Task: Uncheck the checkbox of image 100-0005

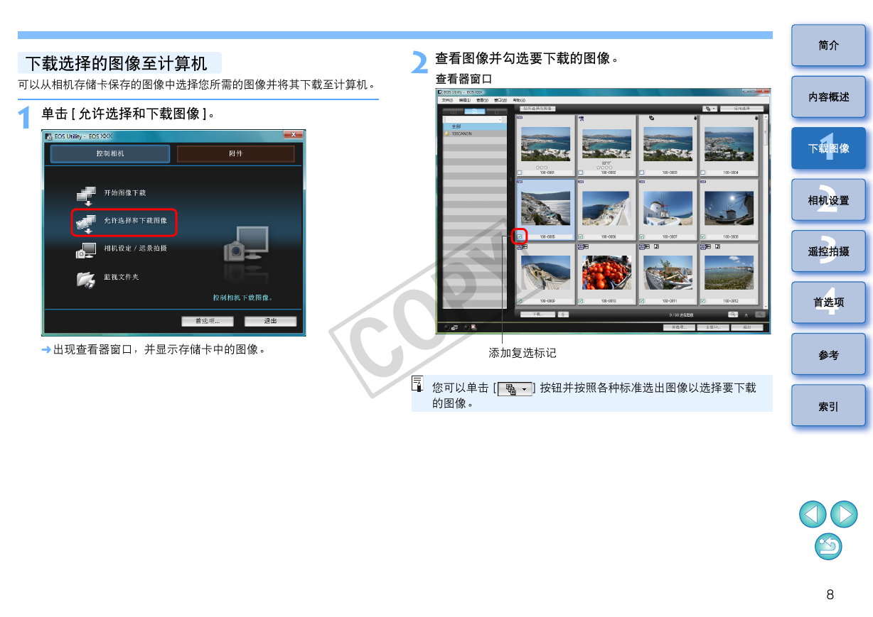Action: pos(519,236)
